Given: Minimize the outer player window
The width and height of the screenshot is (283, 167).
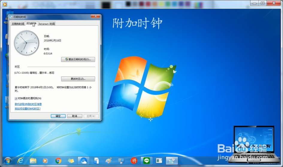Looking at the screenshot, I should [x=255, y=3].
